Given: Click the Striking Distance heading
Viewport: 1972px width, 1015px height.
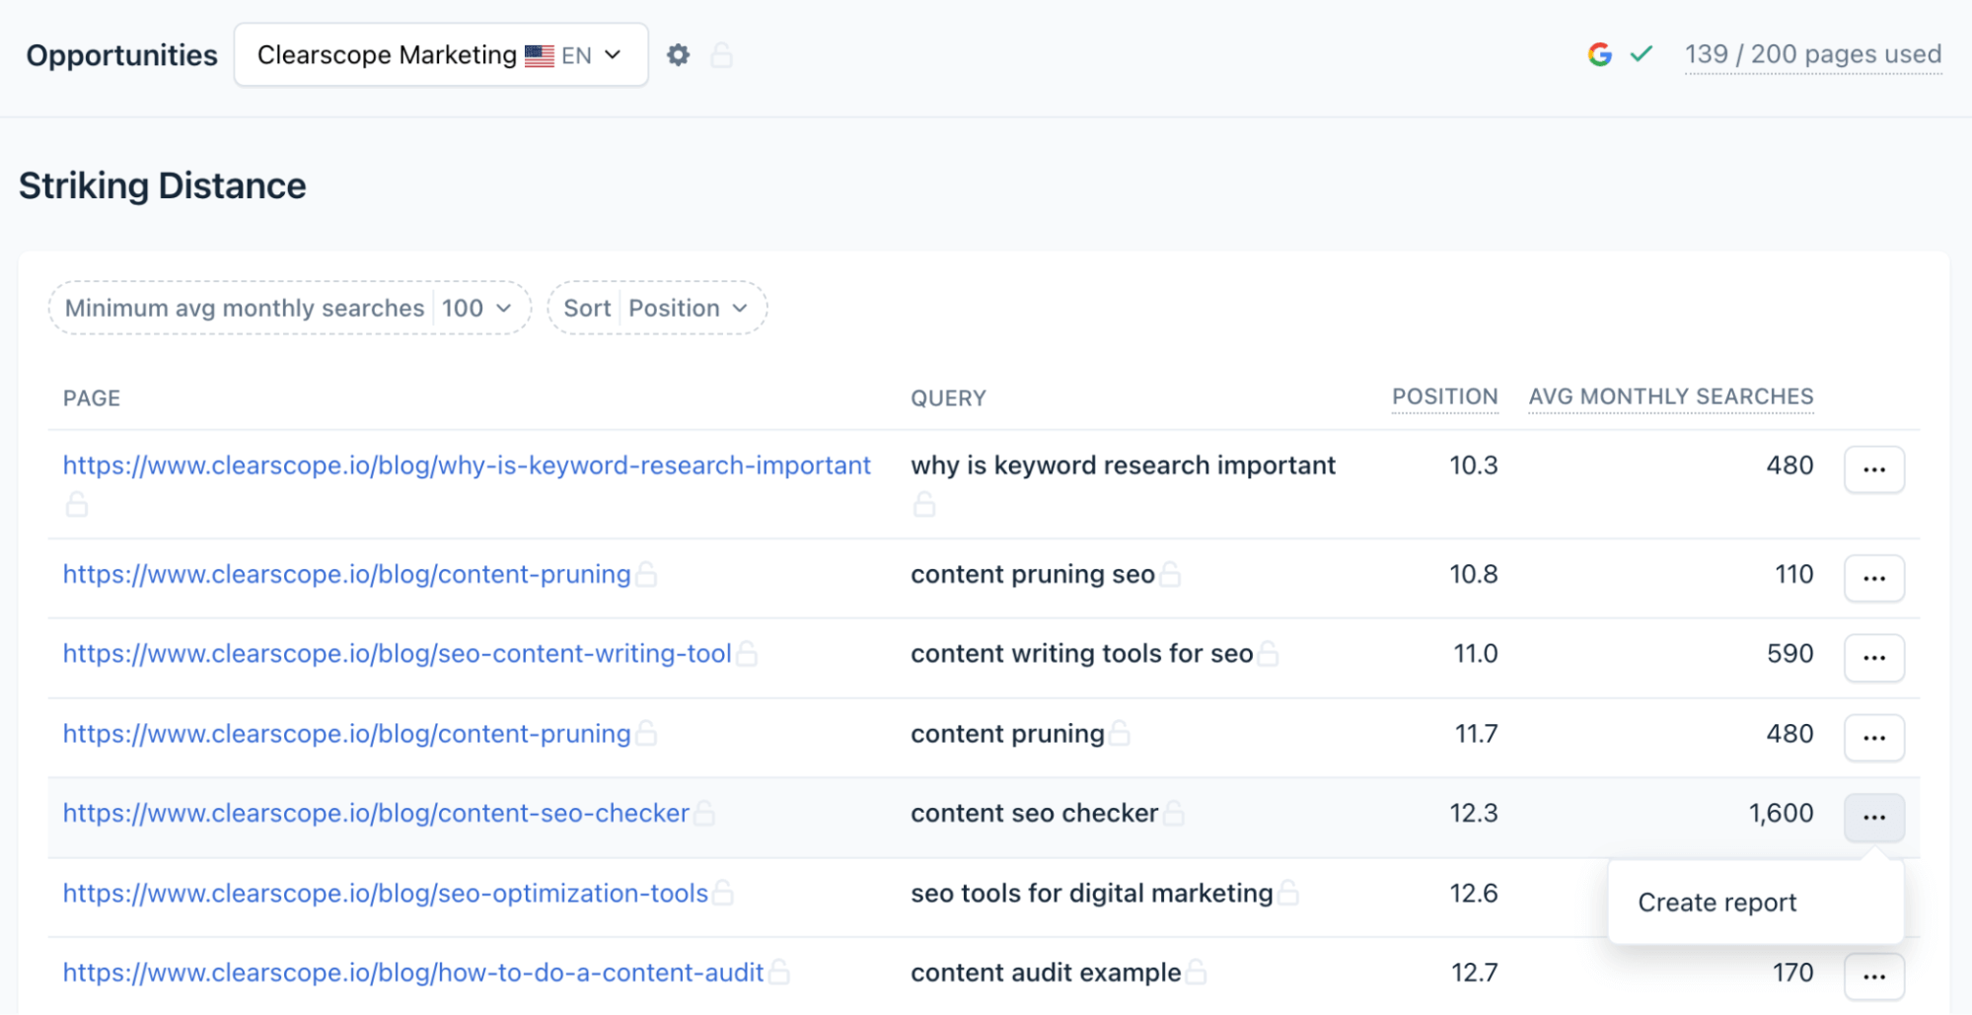Looking at the screenshot, I should 163,185.
